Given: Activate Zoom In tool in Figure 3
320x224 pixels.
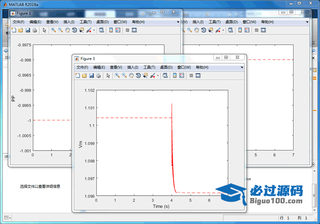Looking at the screenshot, I should (x=117, y=76).
